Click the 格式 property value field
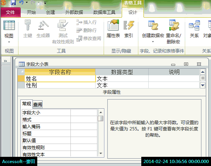This screenshot has width=211, height=166. point(84,119)
